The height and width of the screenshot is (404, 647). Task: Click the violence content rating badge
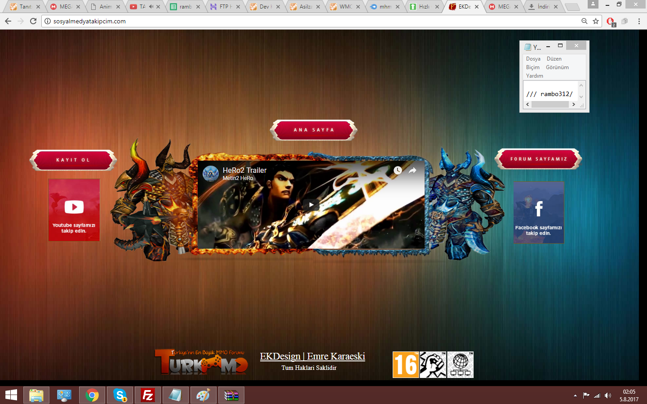point(433,364)
